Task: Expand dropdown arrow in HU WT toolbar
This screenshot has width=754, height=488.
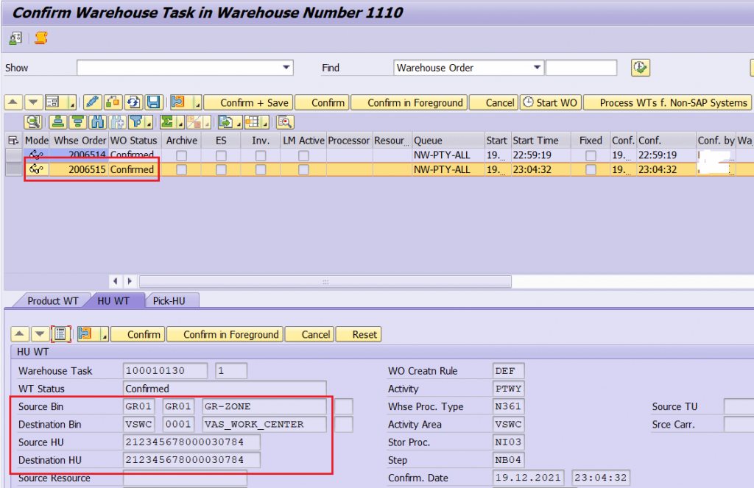Action: (105, 335)
